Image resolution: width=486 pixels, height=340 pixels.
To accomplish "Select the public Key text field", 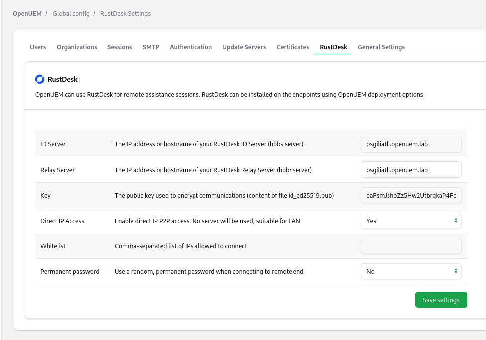I will click(410, 196).
